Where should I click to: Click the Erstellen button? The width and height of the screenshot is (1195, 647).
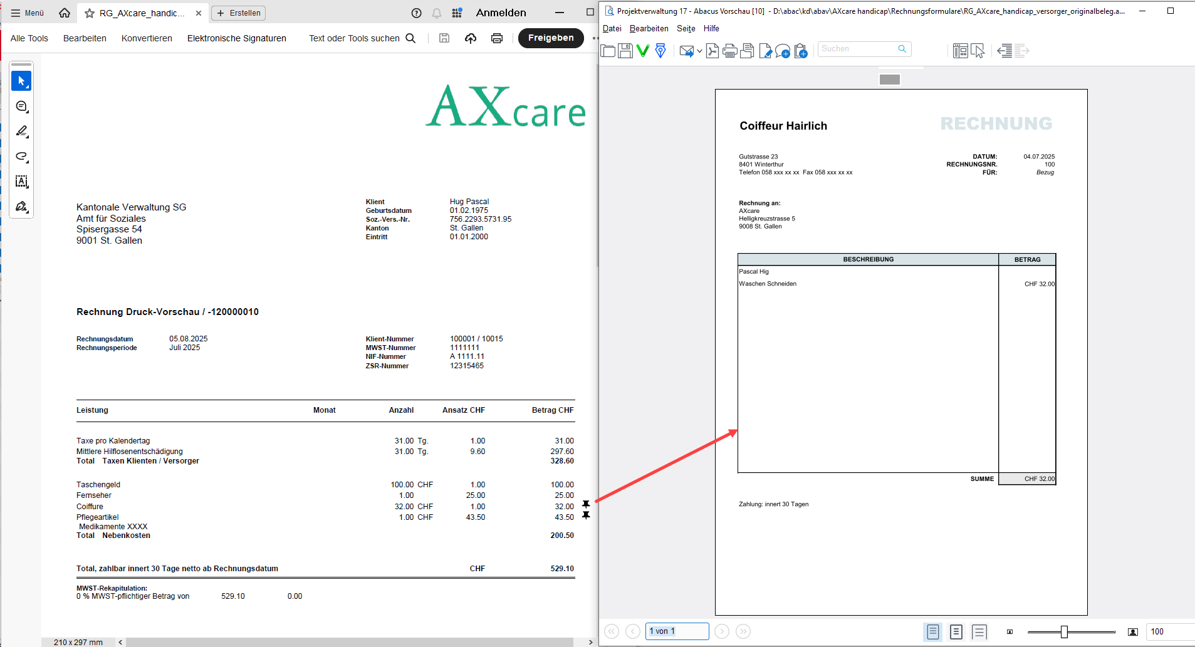239,13
